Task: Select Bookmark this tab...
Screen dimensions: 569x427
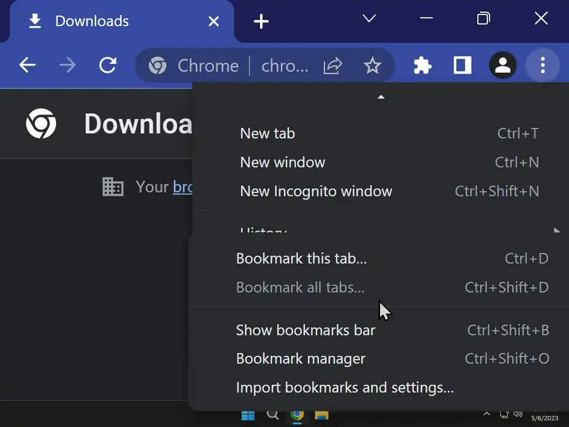Action: pyautogui.click(x=378, y=259)
